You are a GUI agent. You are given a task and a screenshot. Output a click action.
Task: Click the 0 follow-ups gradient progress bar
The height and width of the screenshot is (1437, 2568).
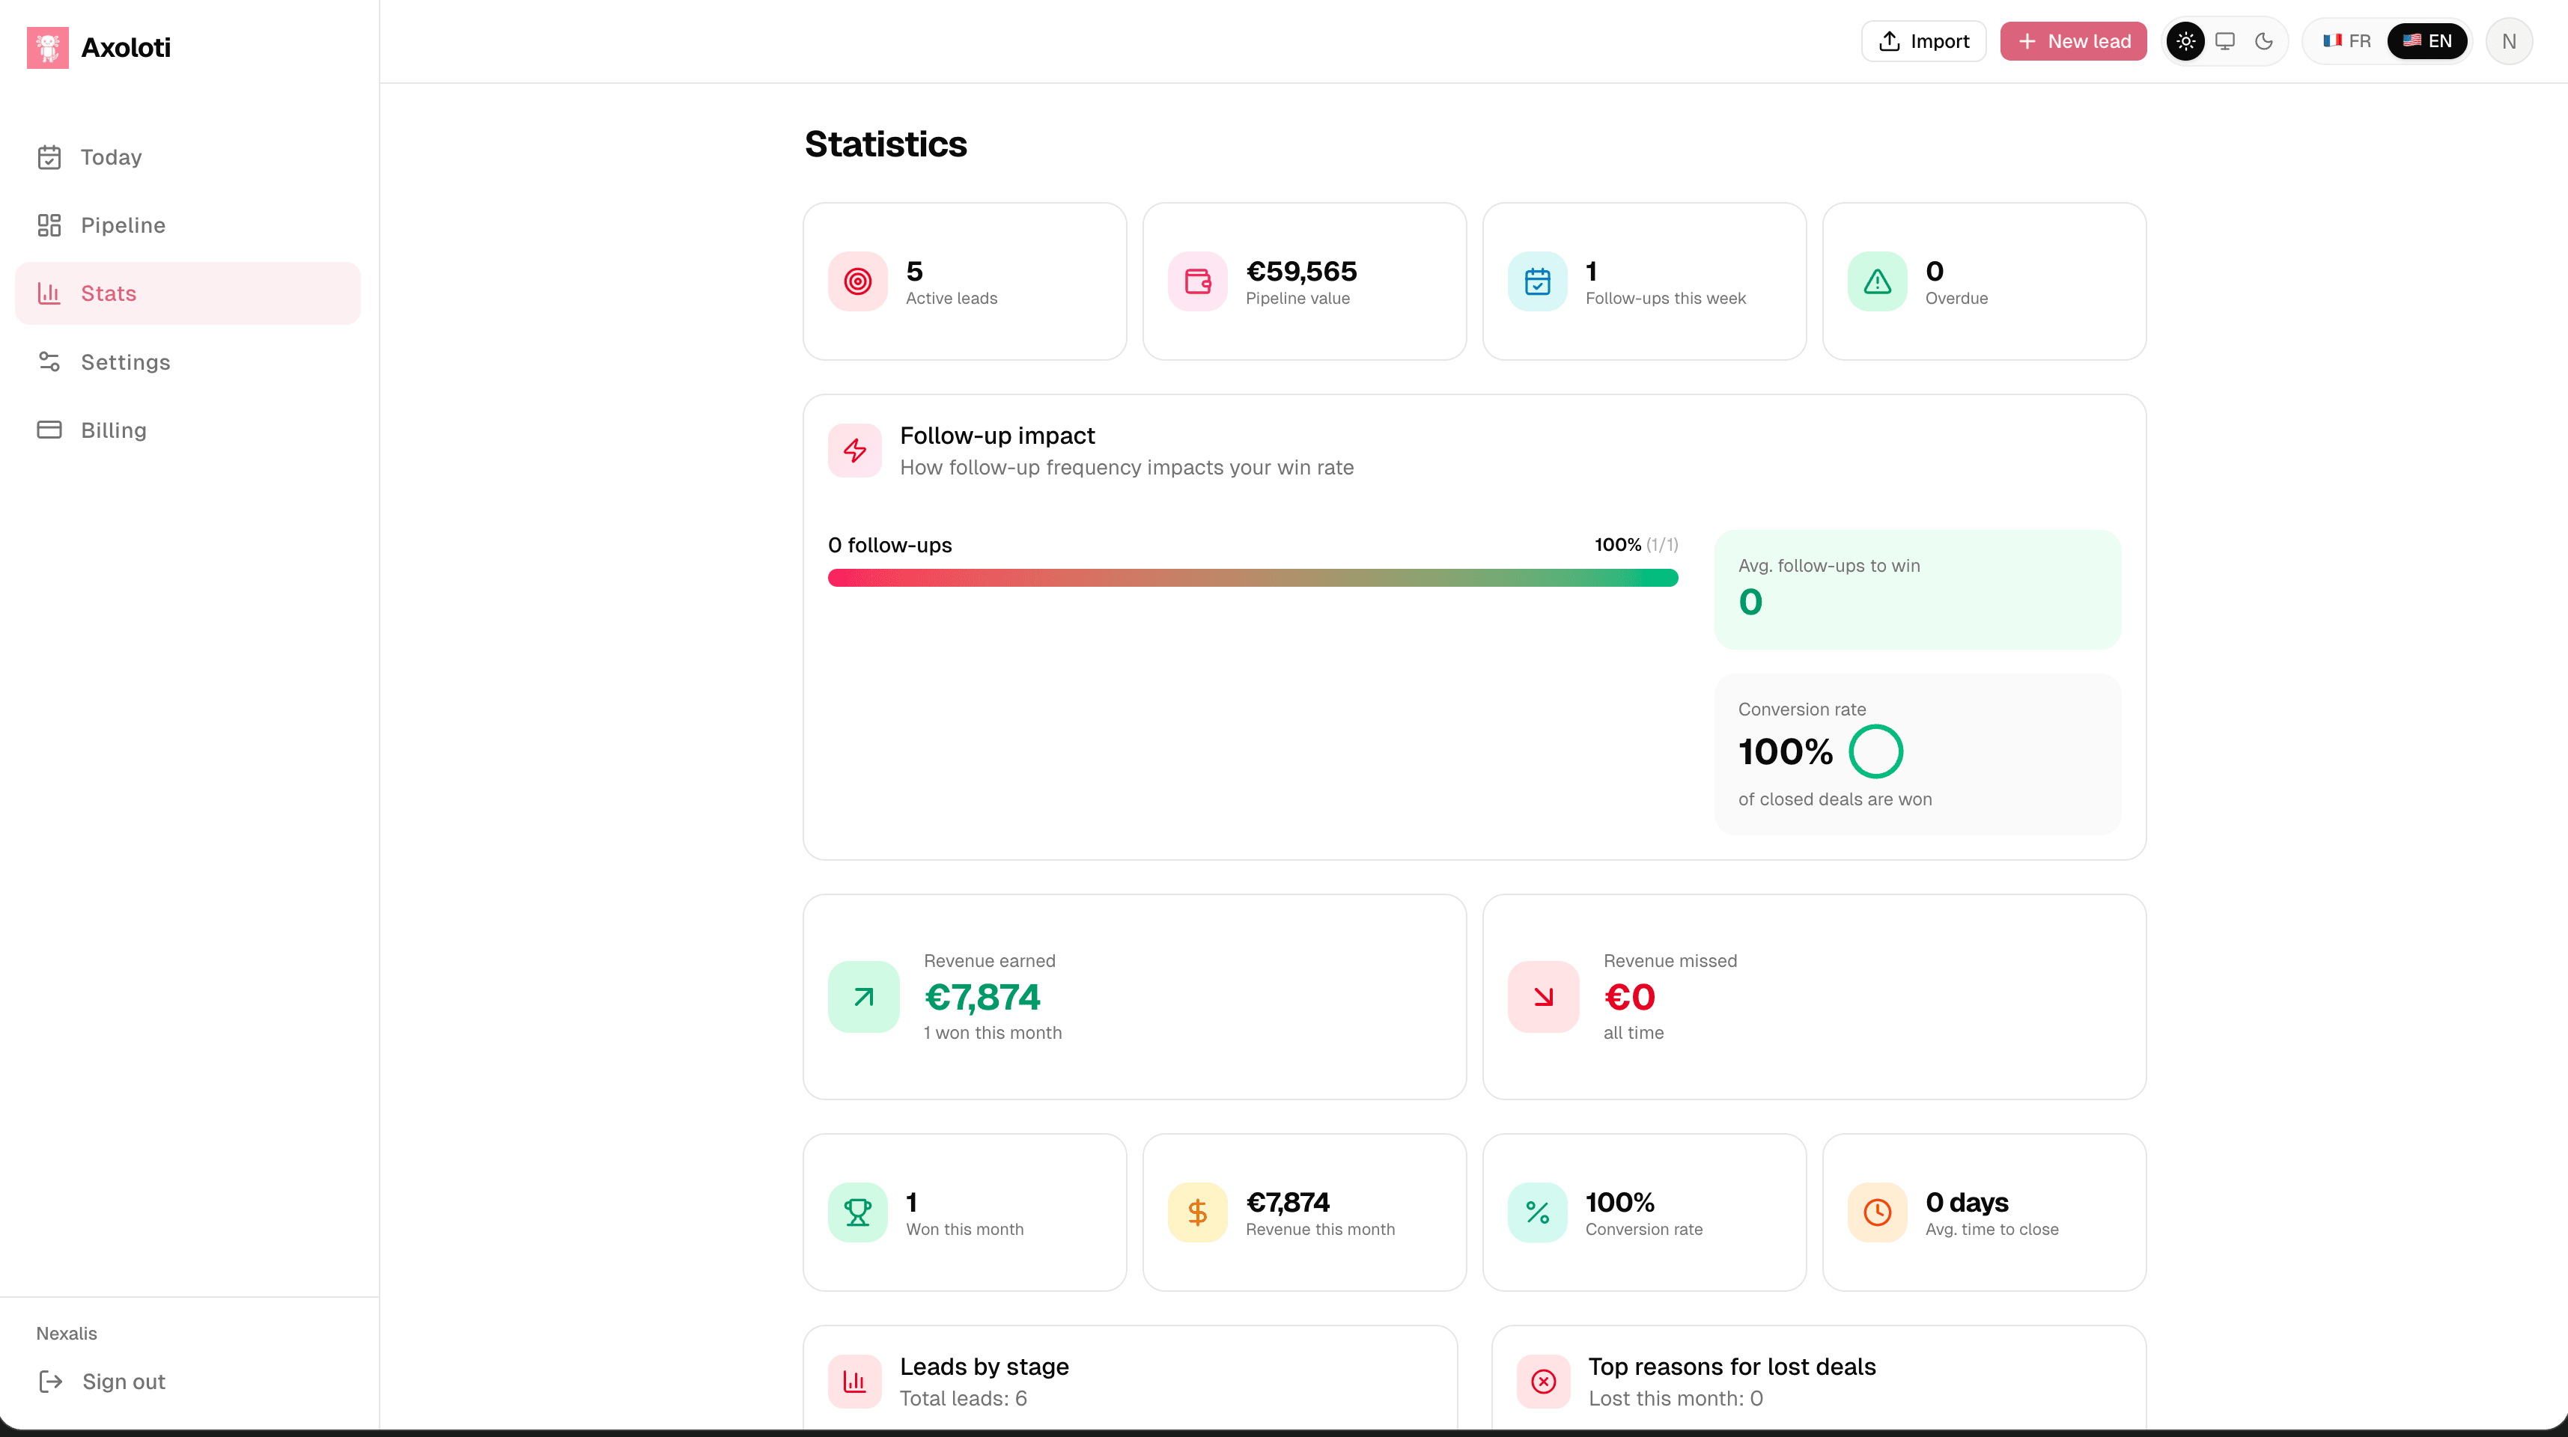coord(1252,578)
